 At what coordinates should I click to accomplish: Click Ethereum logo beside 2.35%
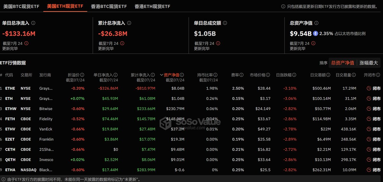pos(316,33)
